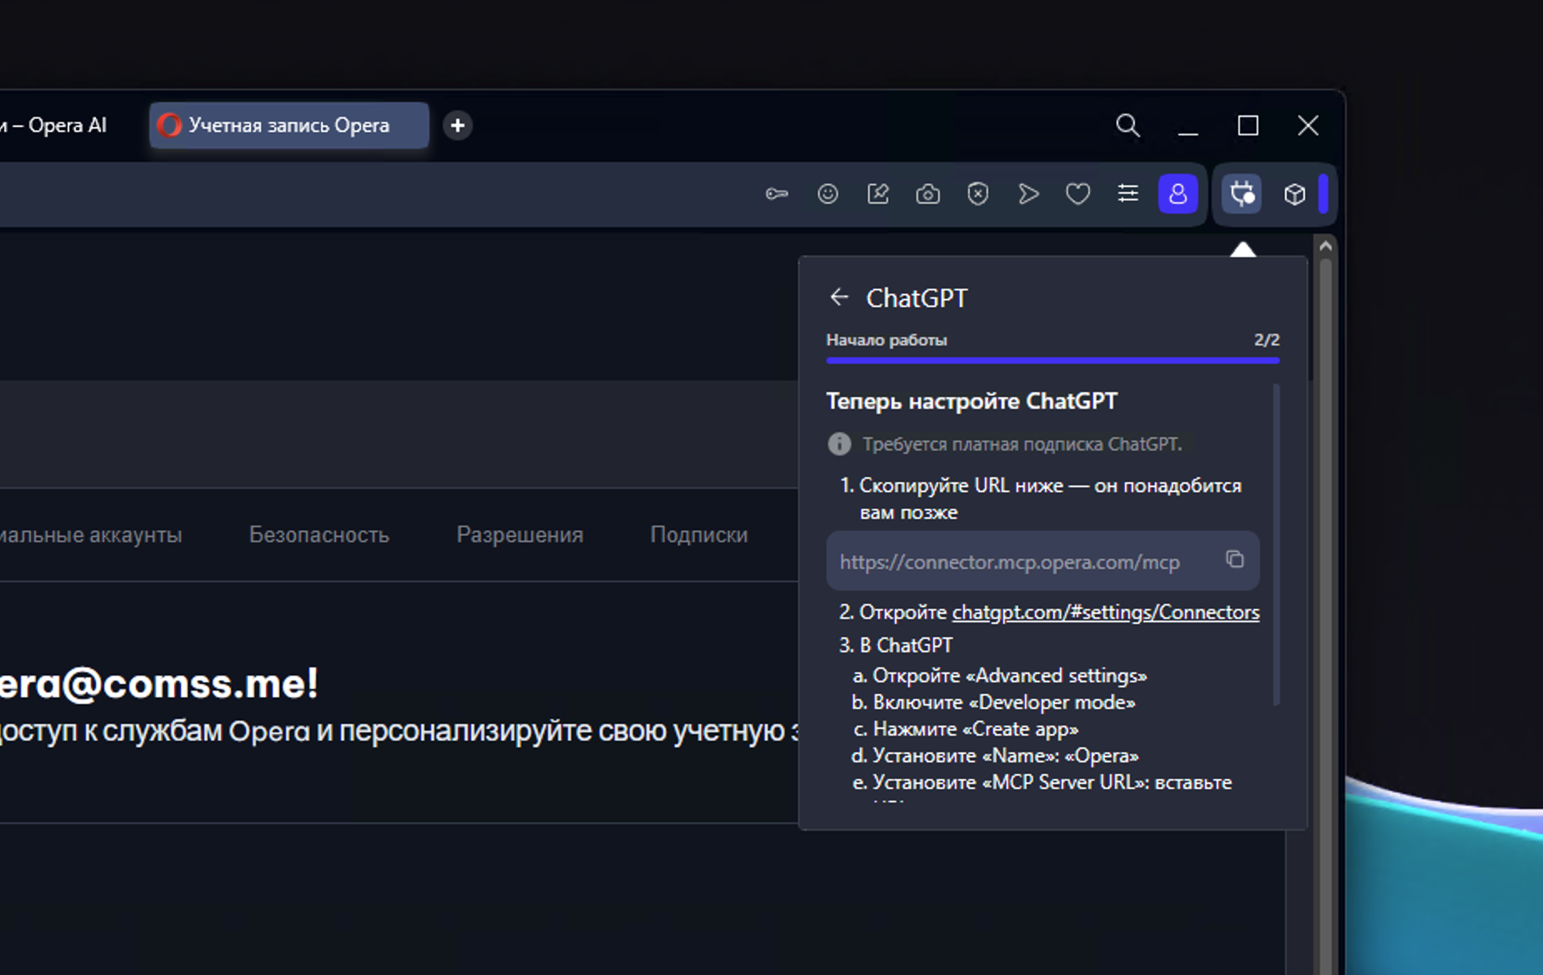Click the connector URL field
The image size is (1543, 975).
pyautogui.click(x=1009, y=562)
